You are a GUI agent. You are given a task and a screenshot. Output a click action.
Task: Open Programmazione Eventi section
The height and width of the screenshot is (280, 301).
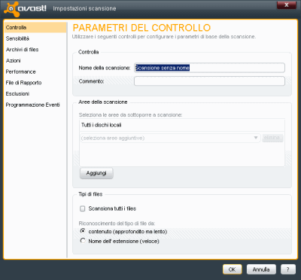click(x=35, y=105)
